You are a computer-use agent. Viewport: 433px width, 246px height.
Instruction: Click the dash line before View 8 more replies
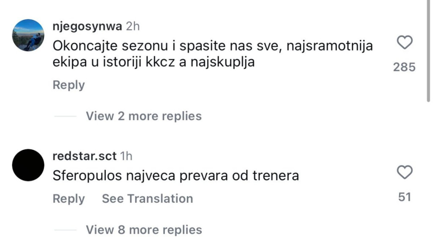[66, 230]
